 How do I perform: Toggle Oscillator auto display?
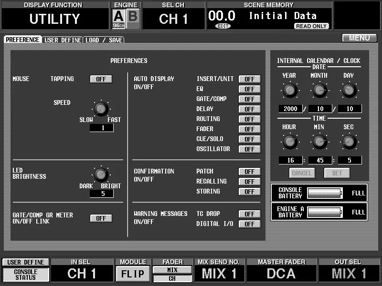249,149
